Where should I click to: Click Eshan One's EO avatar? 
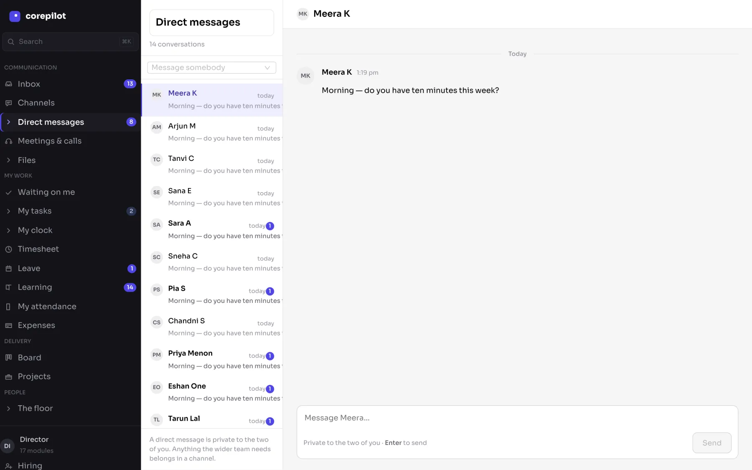pyautogui.click(x=157, y=387)
